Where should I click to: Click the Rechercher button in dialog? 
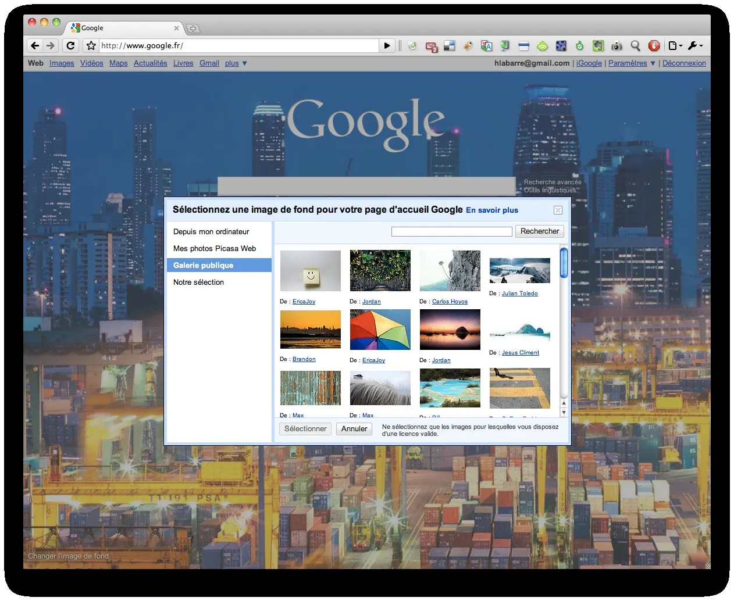coord(540,231)
